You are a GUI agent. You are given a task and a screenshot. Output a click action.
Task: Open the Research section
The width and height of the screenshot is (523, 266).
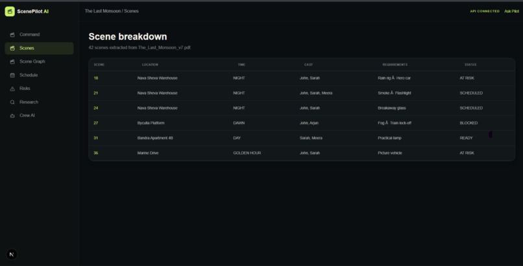[x=39, y=102]
